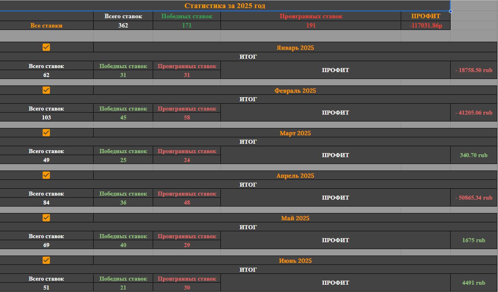Click May profit cell 1675 rub

(474, 240)
